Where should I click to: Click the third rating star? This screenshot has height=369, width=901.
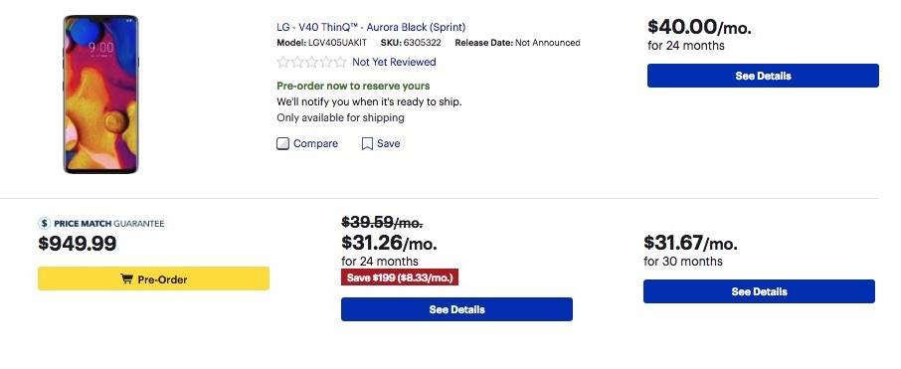click(311, 62)
